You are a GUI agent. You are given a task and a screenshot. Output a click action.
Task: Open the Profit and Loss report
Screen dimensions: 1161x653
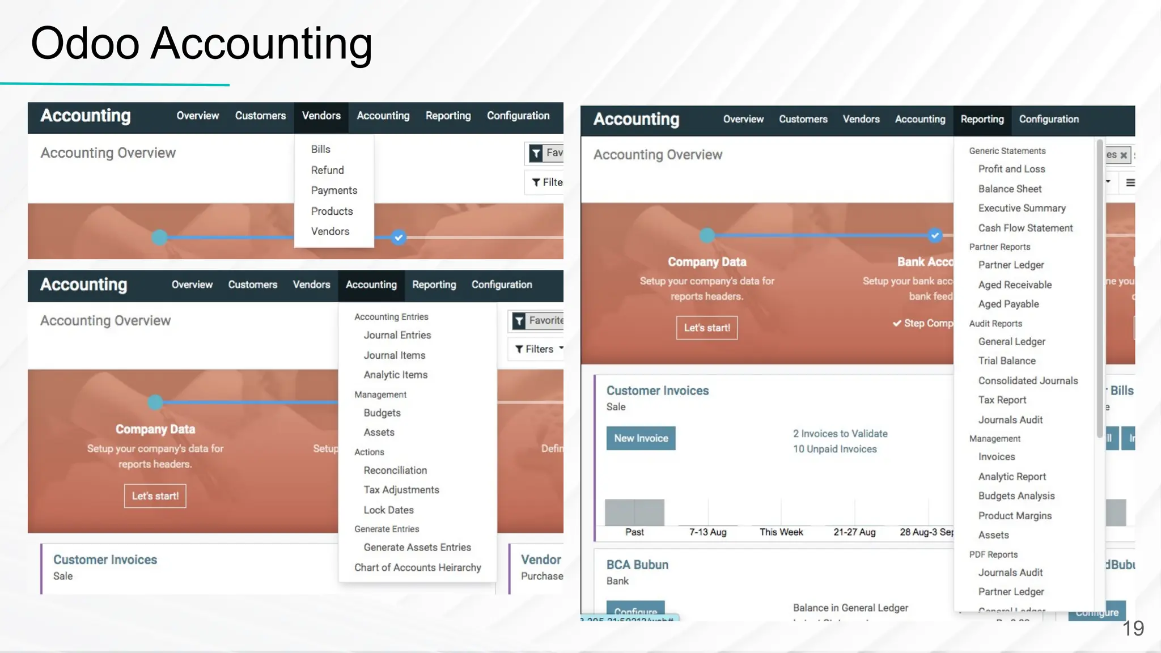1011,169
